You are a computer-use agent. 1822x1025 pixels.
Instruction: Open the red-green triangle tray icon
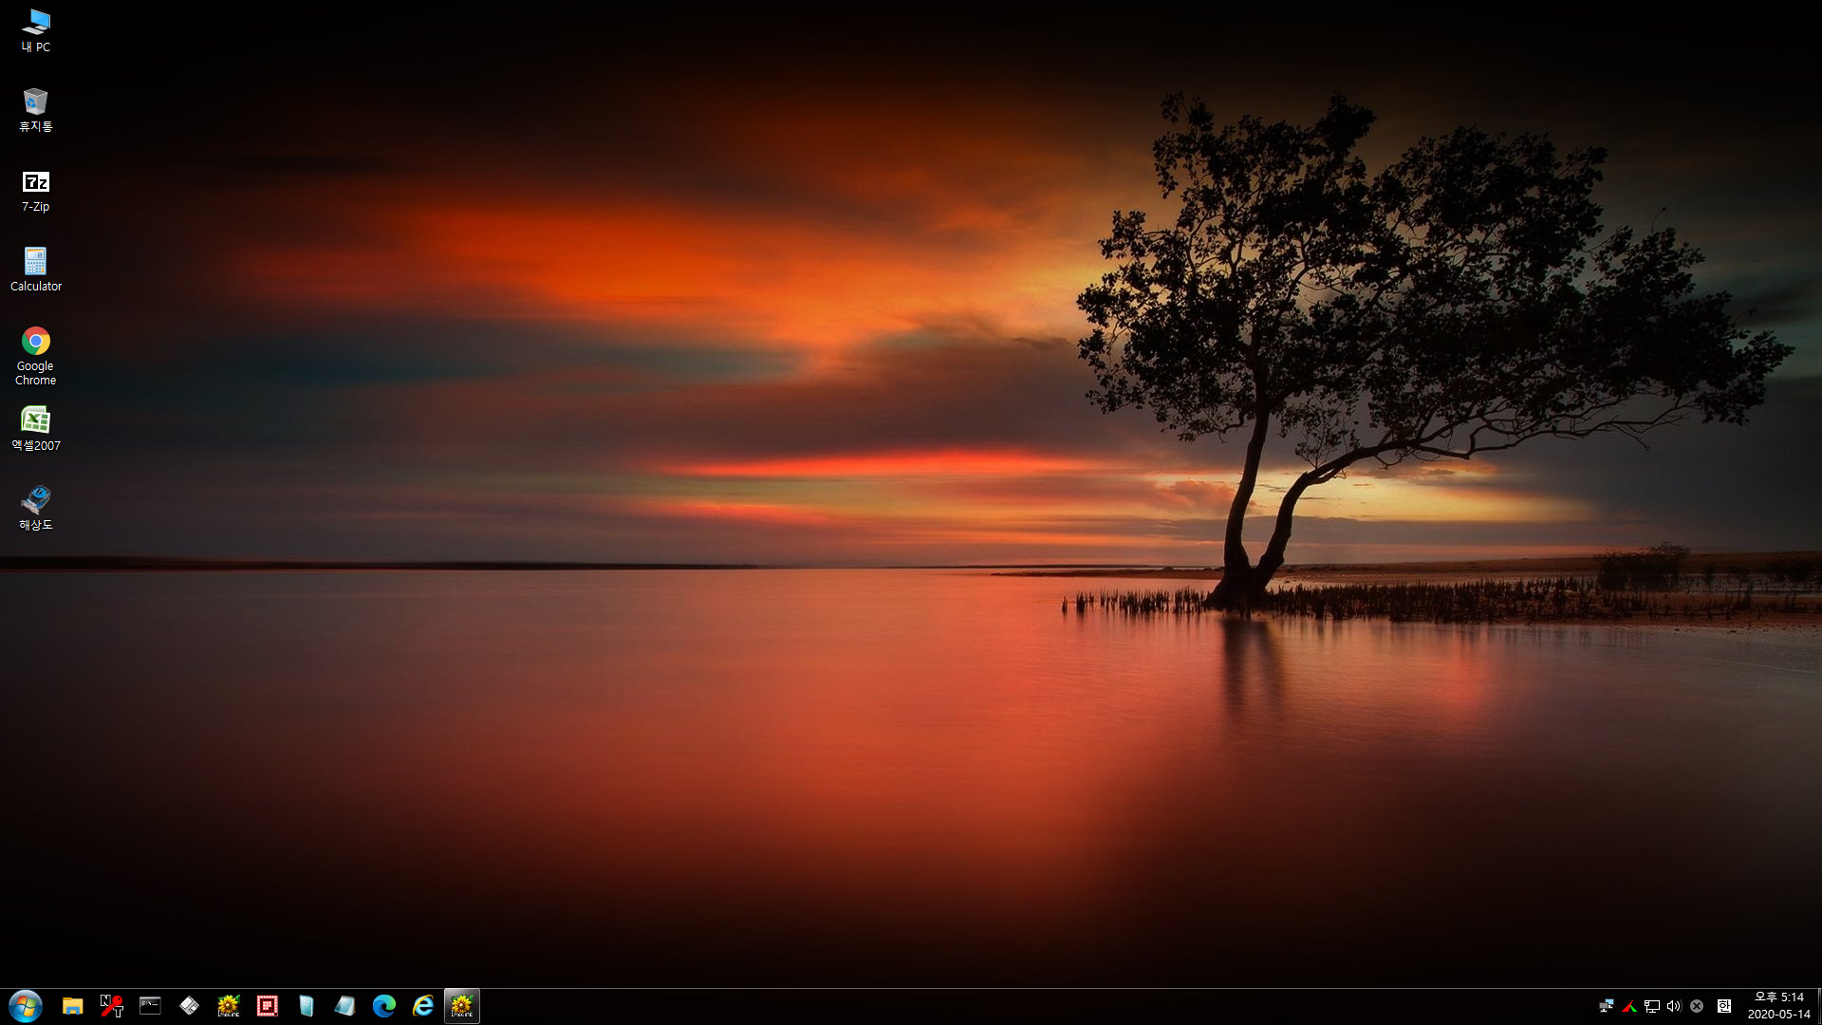(1629, 1006)
